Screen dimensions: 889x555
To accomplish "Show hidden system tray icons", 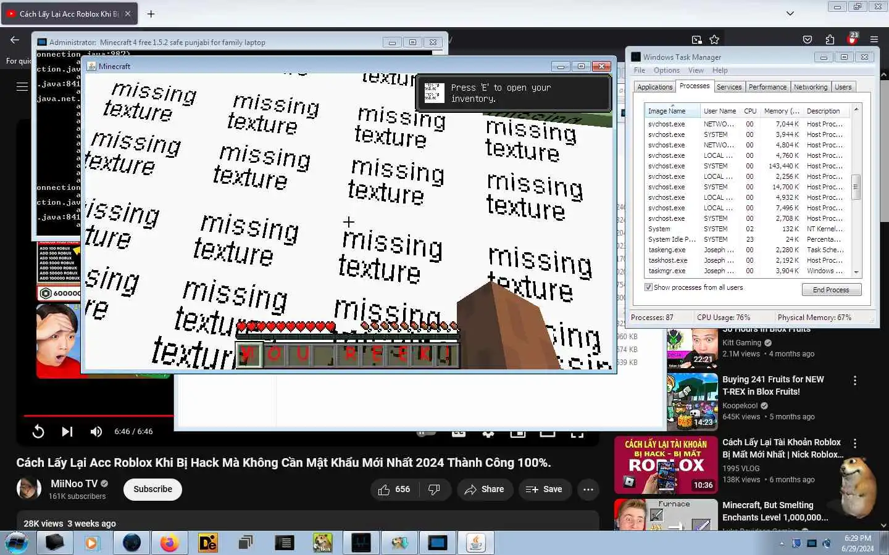I will coord(782,543).
